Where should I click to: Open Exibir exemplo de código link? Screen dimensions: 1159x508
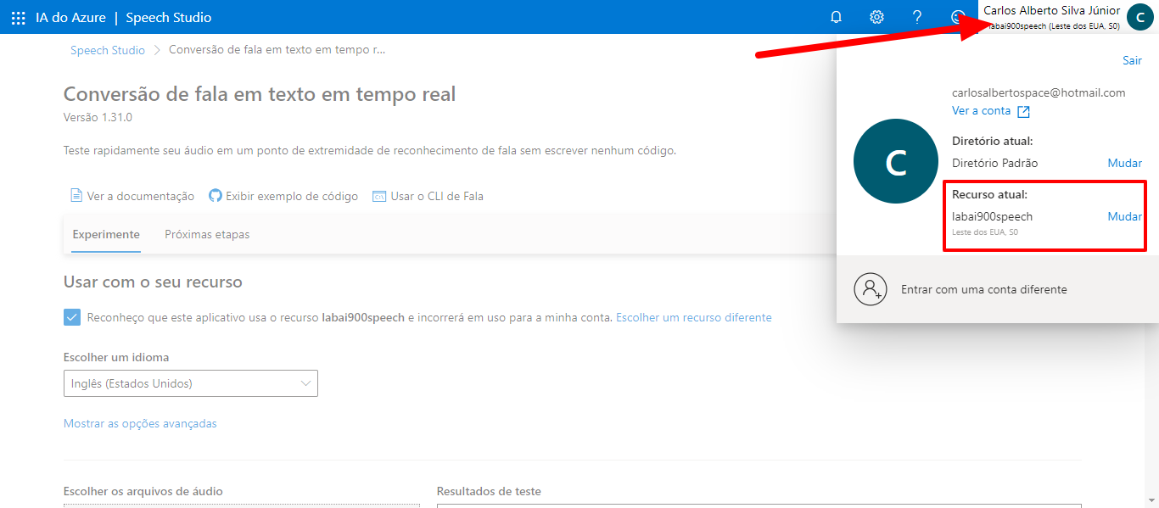pos(292,196)
